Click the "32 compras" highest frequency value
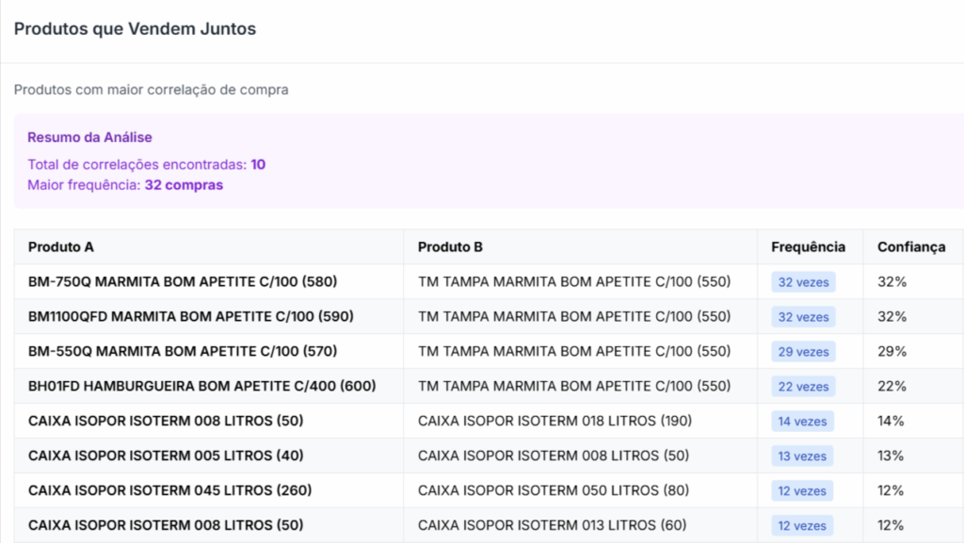 [x=184, y=185]
